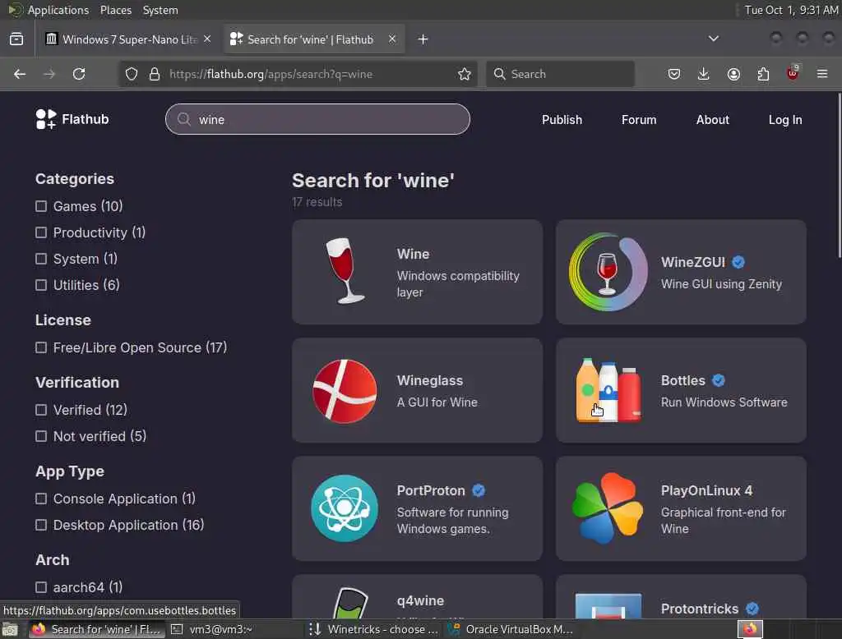Click the page vertical scrollbar
This screenshot has width=842, height=639.
[x=840, y=176]
